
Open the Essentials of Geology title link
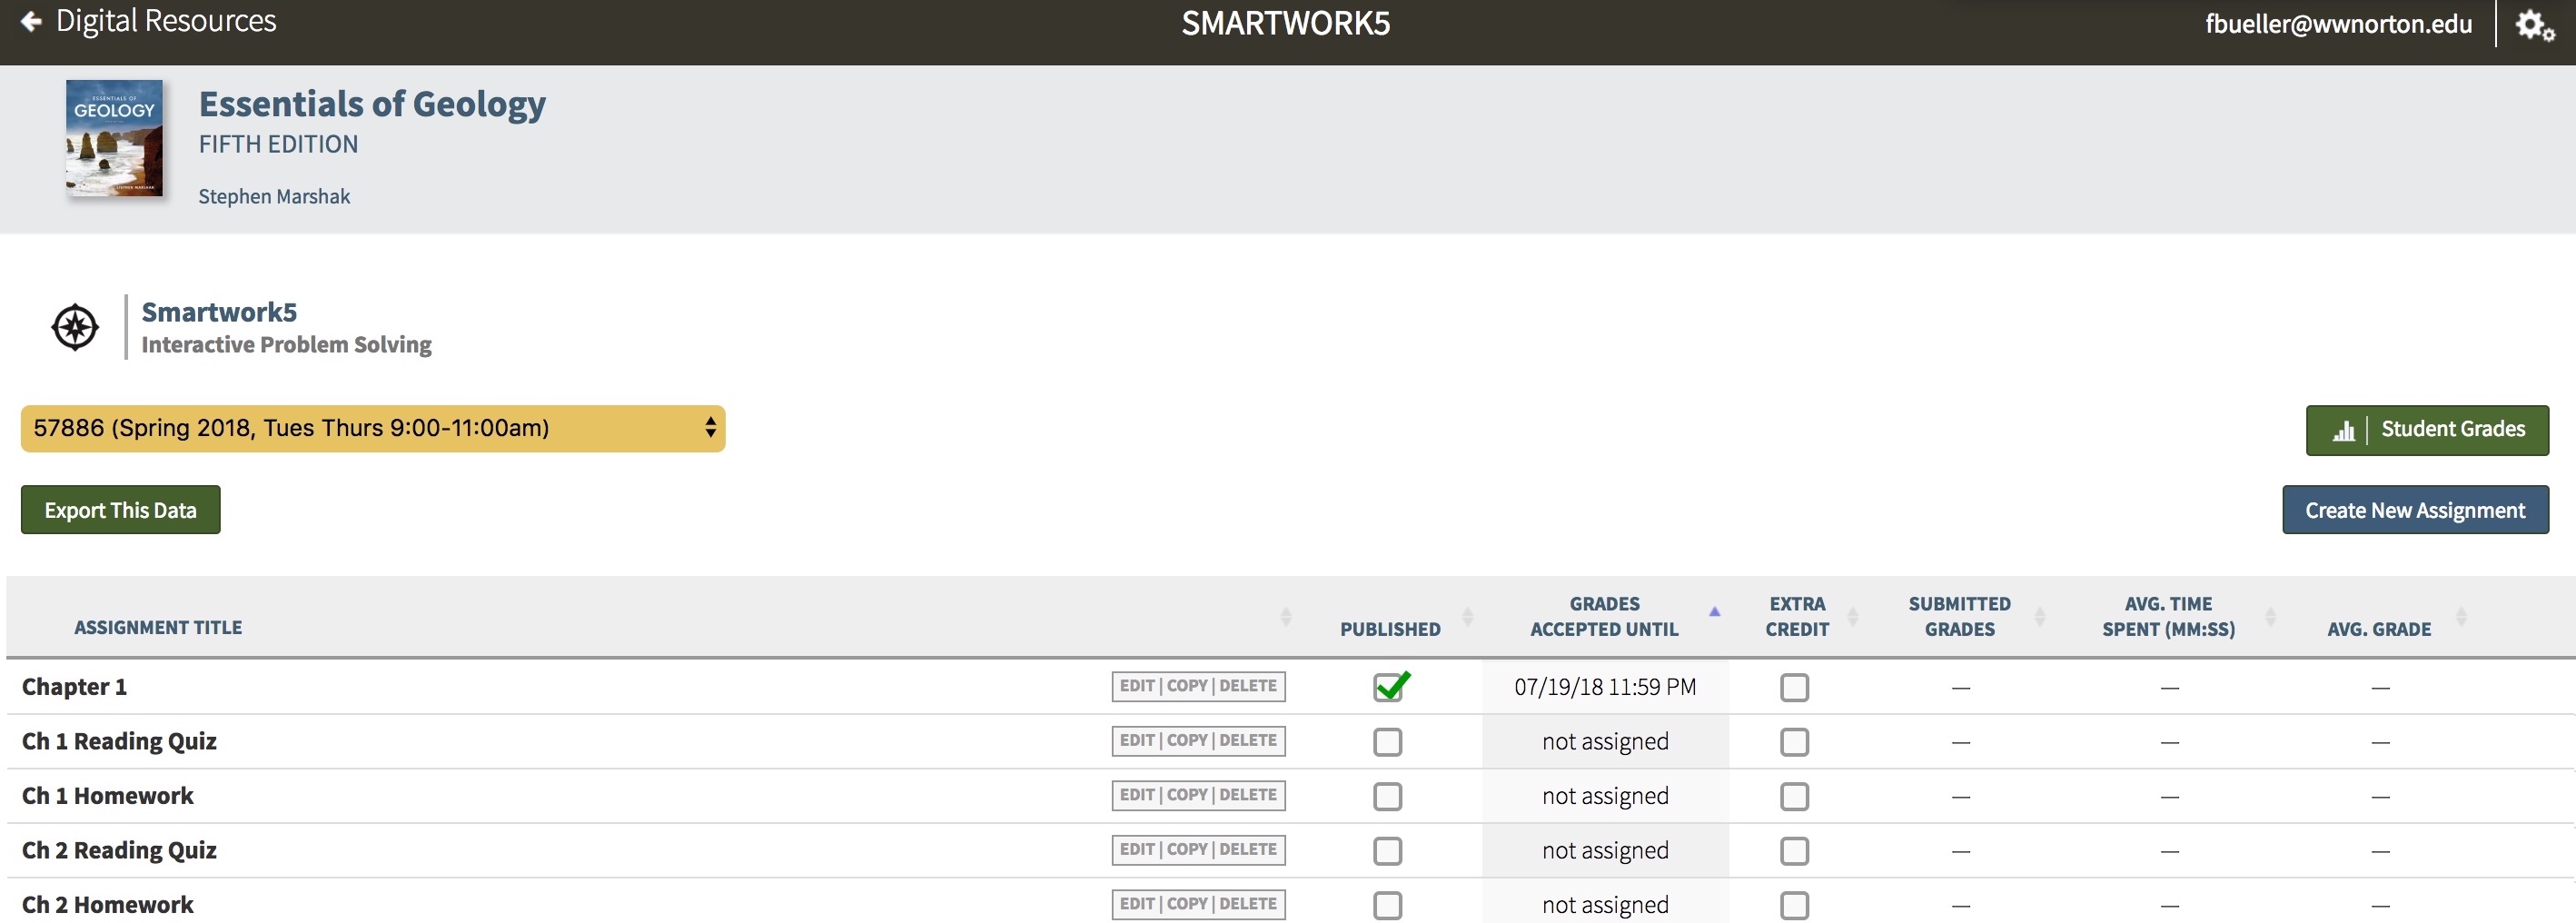coord(372,104)
